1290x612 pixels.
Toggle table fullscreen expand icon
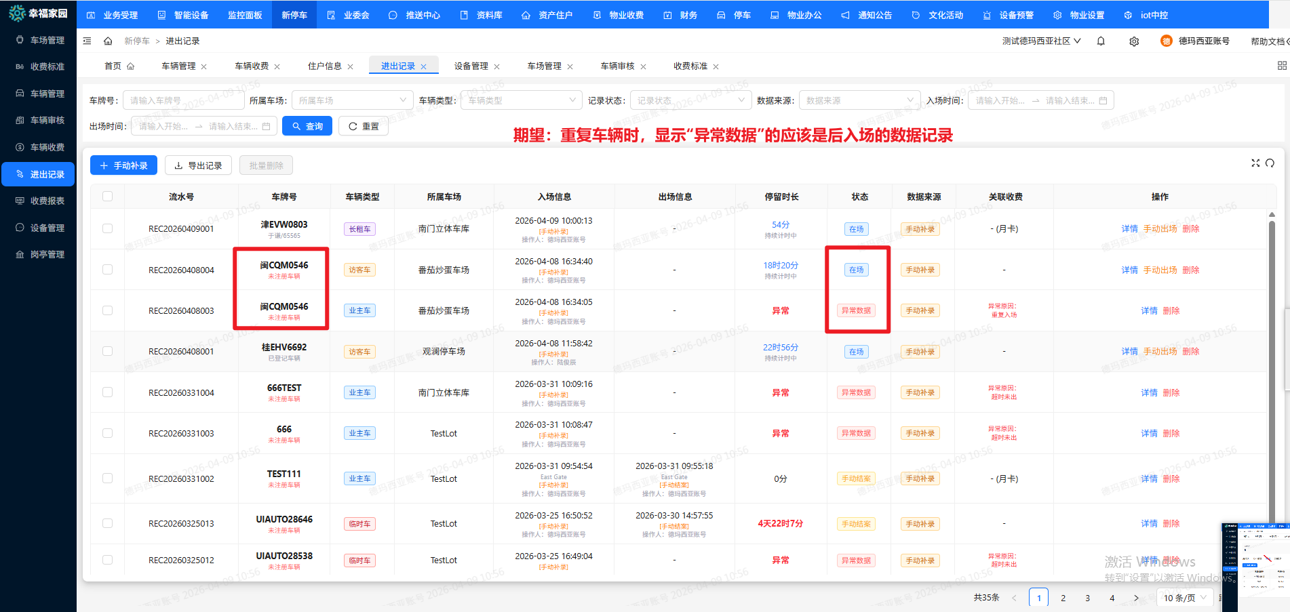click(1255, 163)
